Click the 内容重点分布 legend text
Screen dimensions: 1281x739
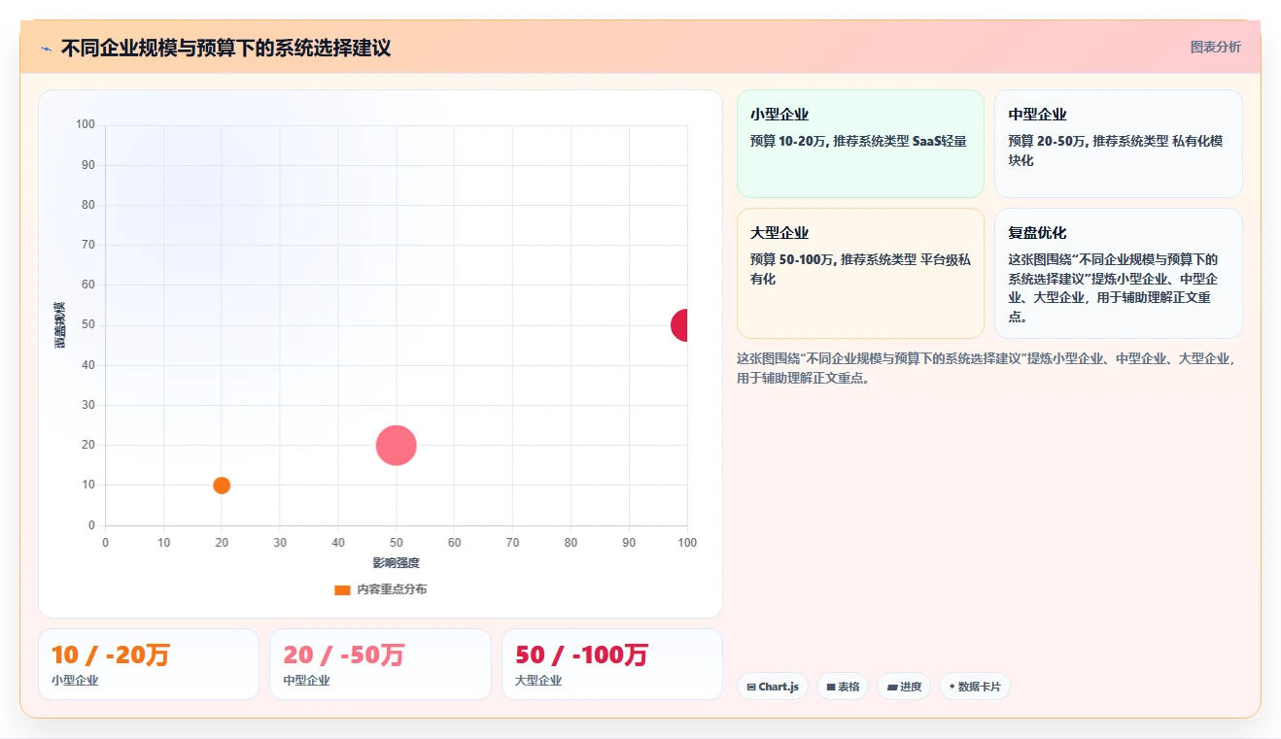(x=392, y=589)
